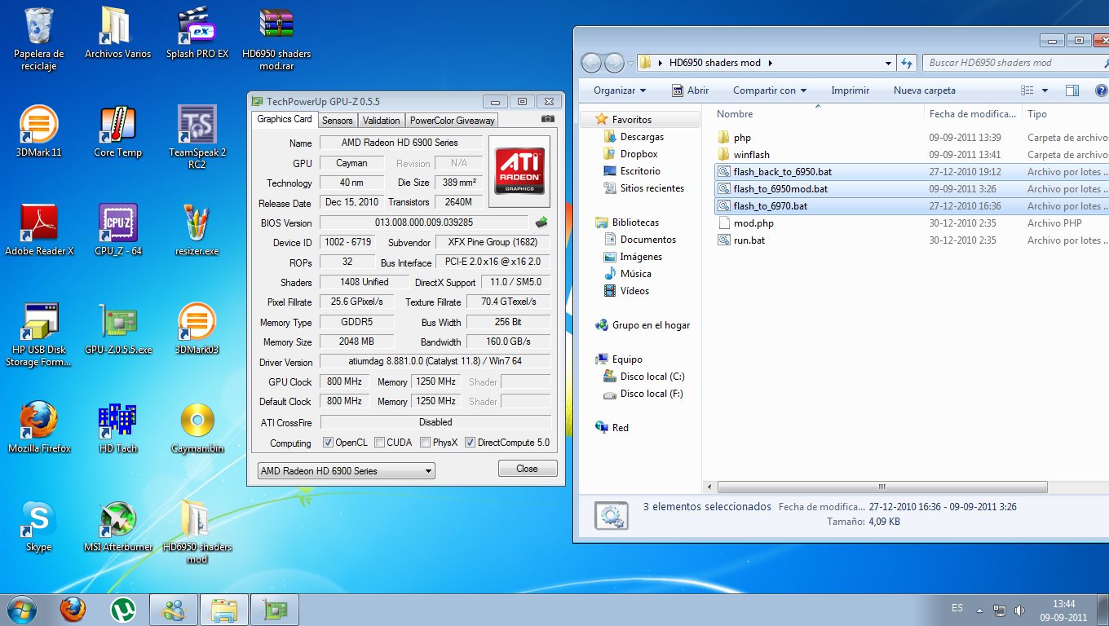This screenshot has width=1109, height=626.
Task: Toggle the DirectCompute 5.0 checkbox
Action: [x=470, y=443]
